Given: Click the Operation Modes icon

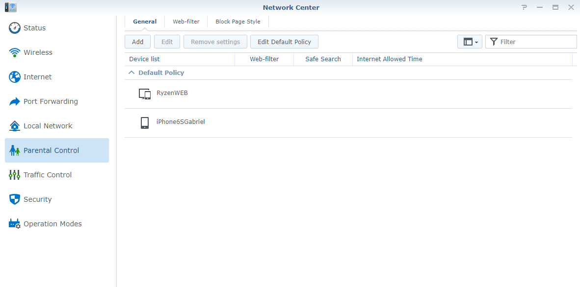Looking at the screenshot, I should [x=15, y=224].
